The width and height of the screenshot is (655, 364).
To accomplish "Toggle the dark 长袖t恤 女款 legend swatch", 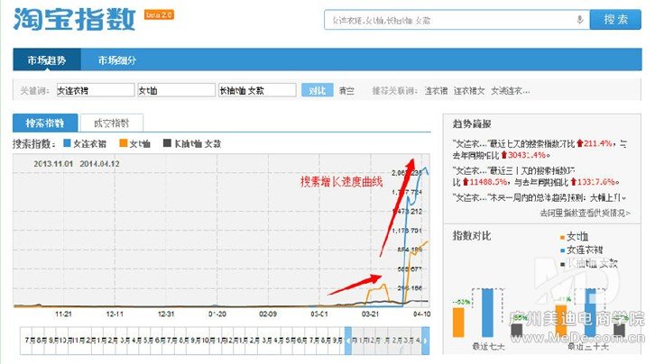I will 167,143.
